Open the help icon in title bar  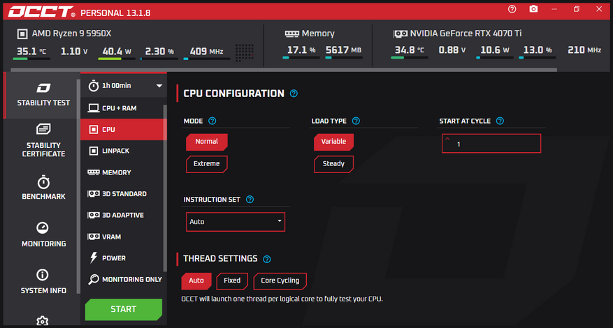[512, 9]
